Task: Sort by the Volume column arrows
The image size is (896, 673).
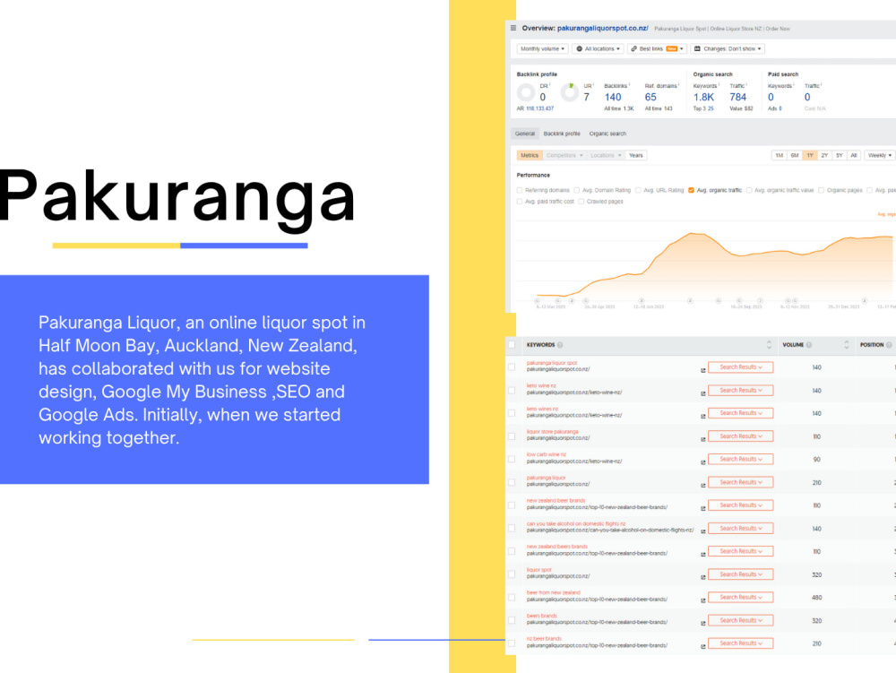Action: click(x=847, y=344)
